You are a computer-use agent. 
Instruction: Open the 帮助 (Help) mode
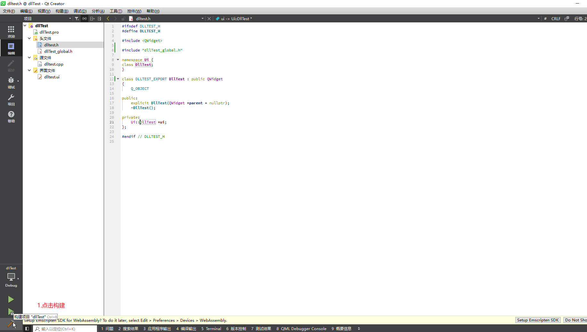[x=11, y=116]
